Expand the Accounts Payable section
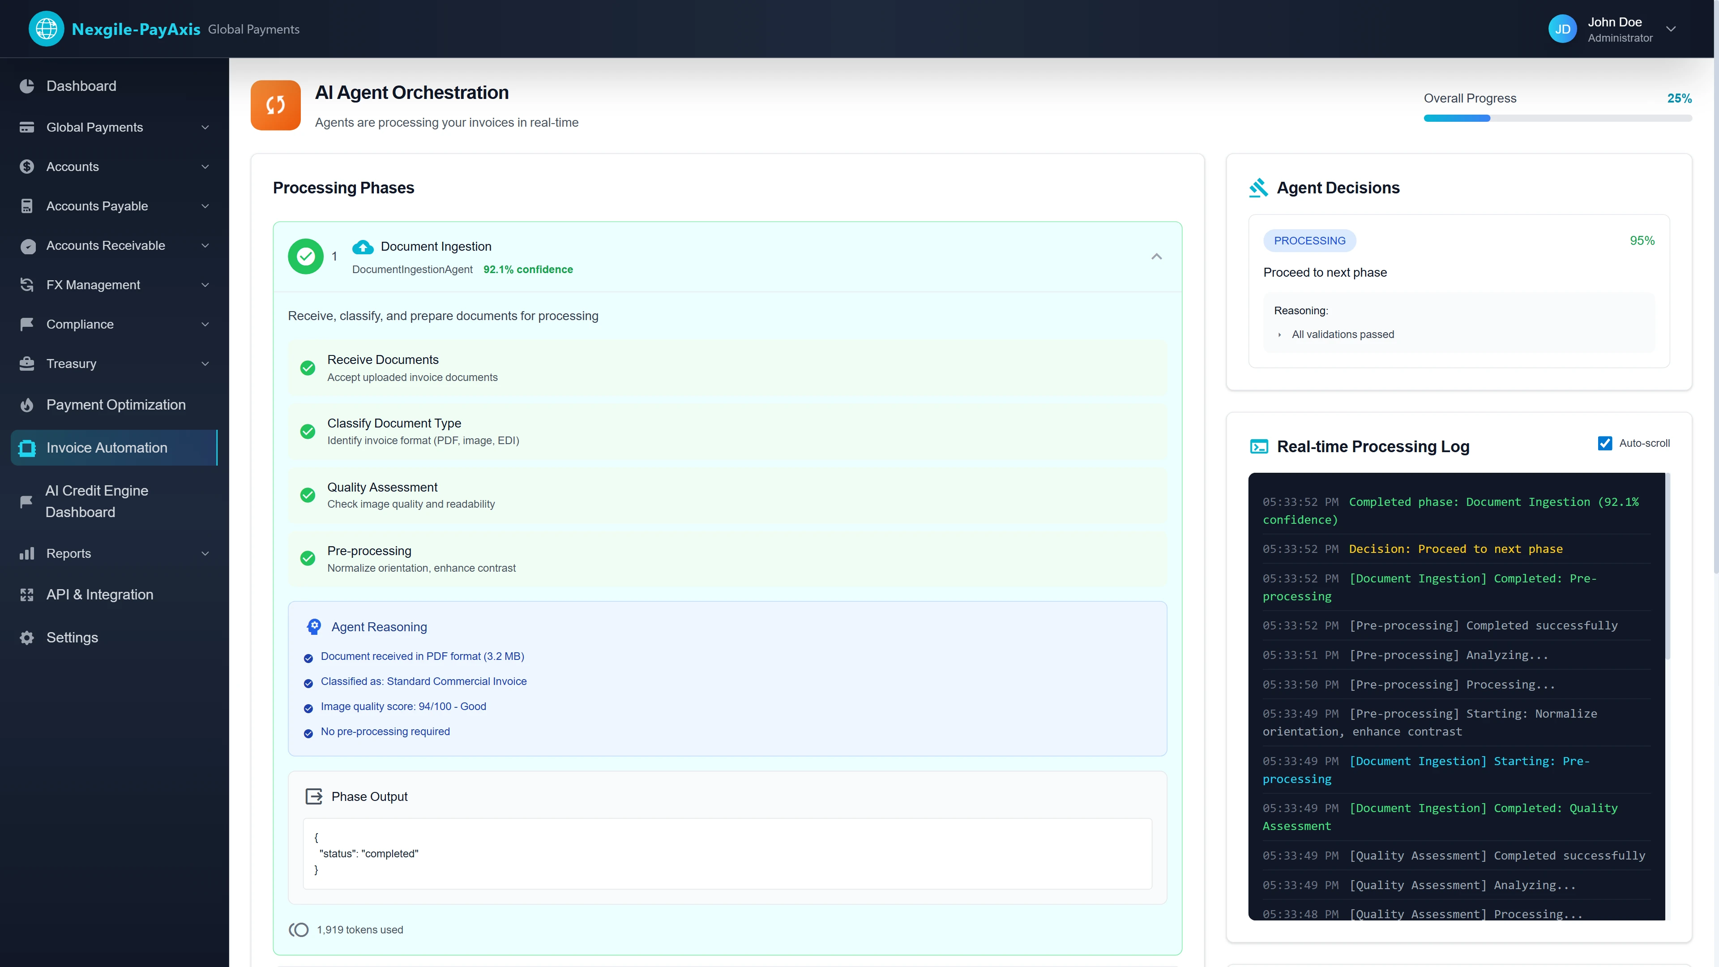 point(205,206)
